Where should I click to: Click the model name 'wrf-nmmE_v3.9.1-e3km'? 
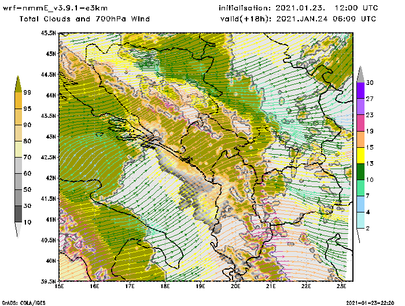coord(56,8)
